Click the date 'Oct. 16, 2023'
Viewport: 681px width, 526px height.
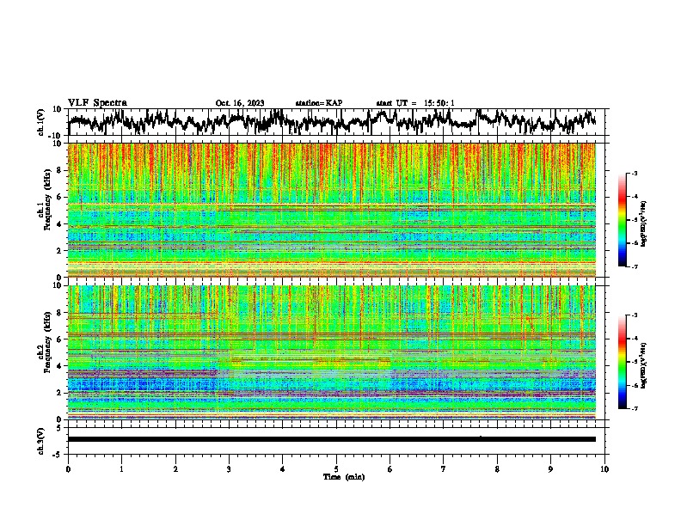point(240,103)
